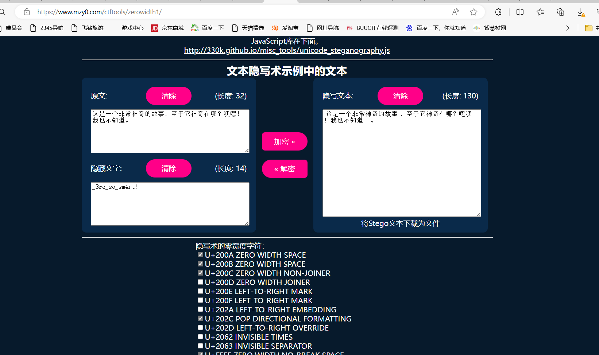Toggle U+202C POP DIRECTIONAL FORMATTING checkbox
Image resolution: width=599 pixels, height=355 pixels.
tap(200, 319)
